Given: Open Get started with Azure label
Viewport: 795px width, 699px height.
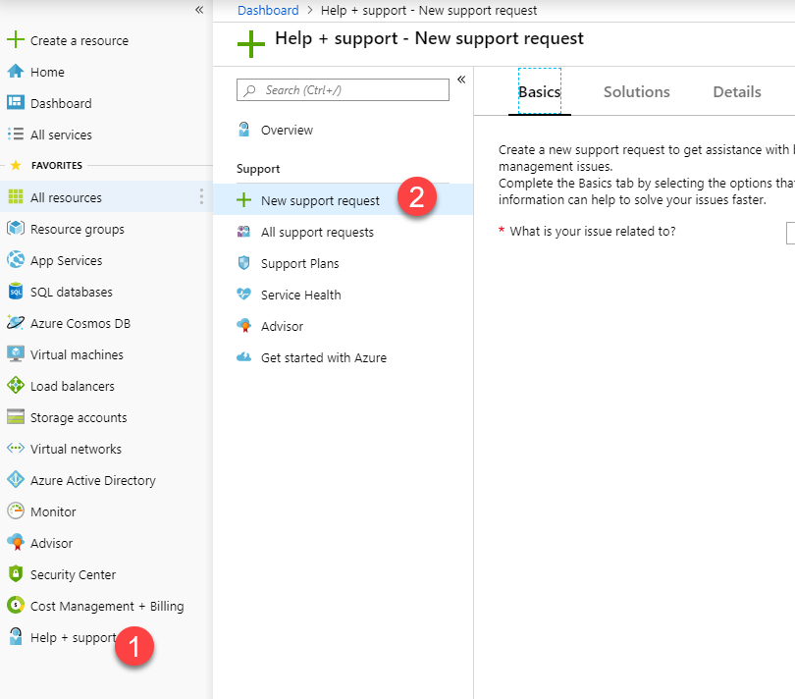Looking at the screenshot, I should click(324, 357).
